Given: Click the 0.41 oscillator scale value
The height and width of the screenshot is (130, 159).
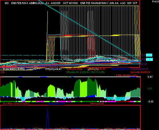Looking at the screenshot, I should (150, 77).
